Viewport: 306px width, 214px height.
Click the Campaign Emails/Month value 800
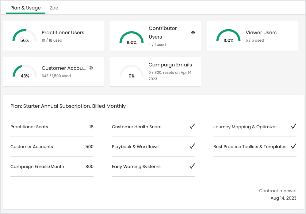point(90,167)
